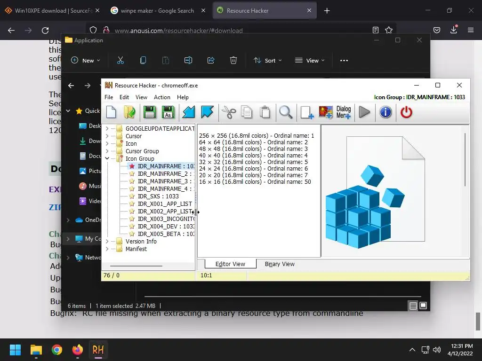
Task: Click the taskbar volume speaker icon
Action: pyautogui.click(x=436, y=350)
